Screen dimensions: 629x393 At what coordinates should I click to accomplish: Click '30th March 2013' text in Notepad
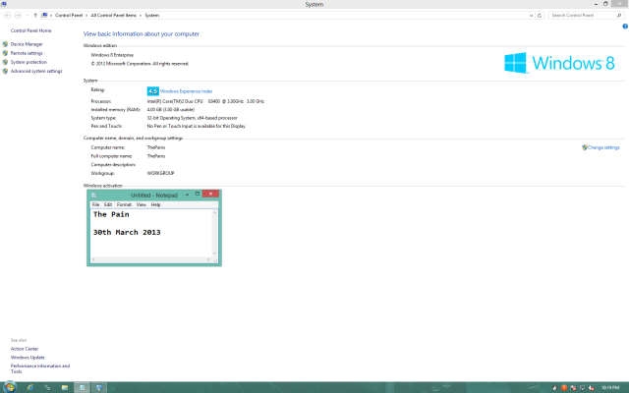[x=127, y=233]
